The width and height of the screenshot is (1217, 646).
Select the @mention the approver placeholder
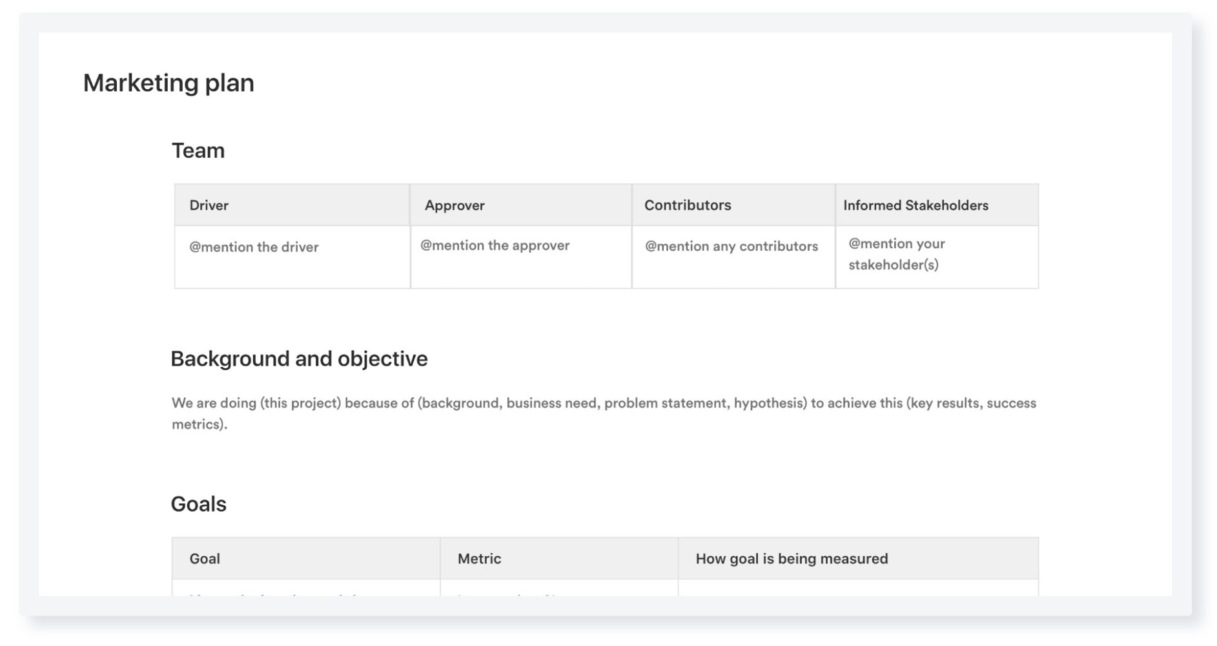(495, 245)
